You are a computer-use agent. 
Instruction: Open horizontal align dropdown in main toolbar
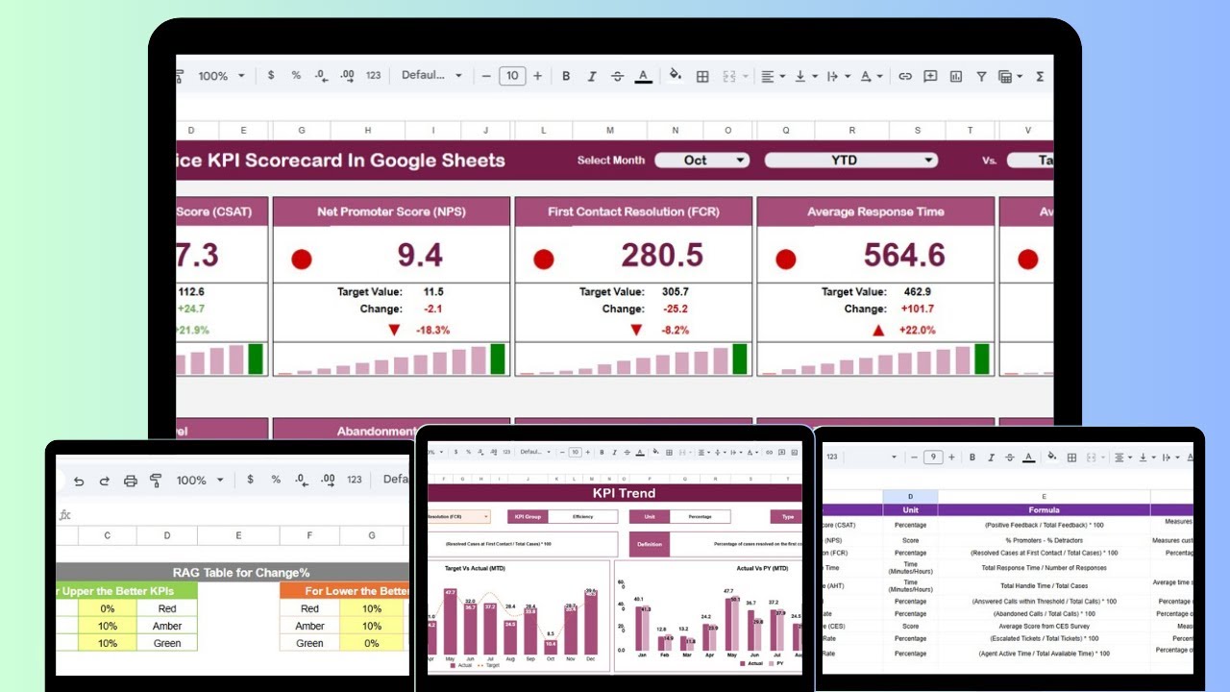point(773,76)
